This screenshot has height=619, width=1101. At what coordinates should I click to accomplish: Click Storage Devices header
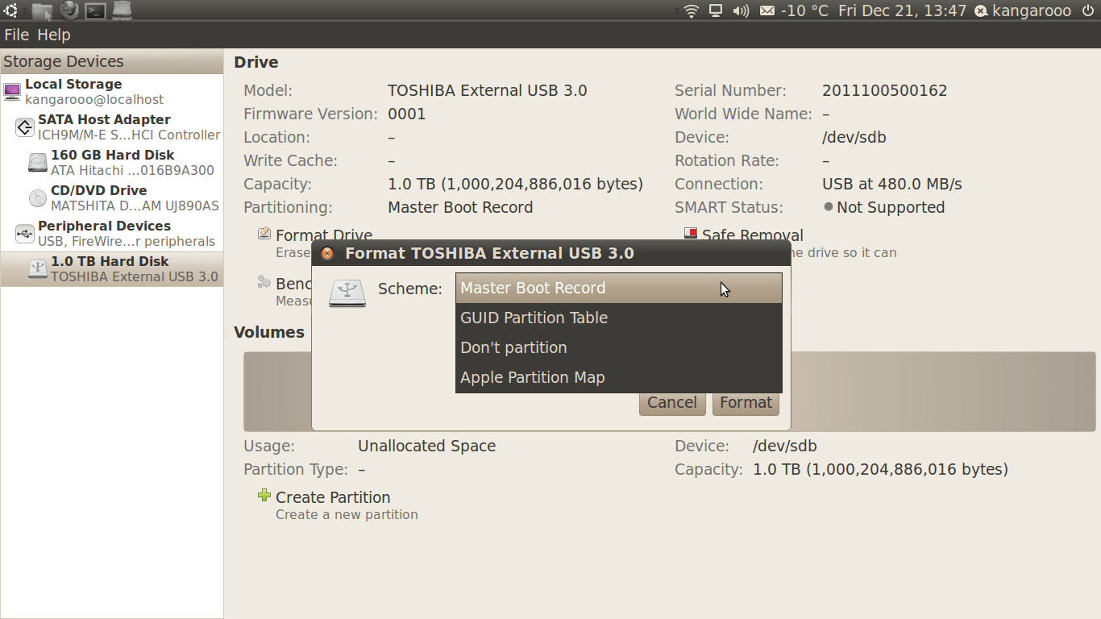click(x=112, y=61)
